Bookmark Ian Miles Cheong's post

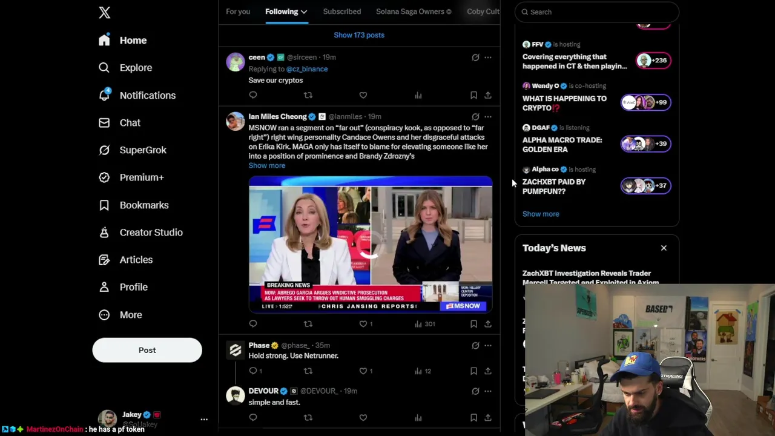pos(473,324)
